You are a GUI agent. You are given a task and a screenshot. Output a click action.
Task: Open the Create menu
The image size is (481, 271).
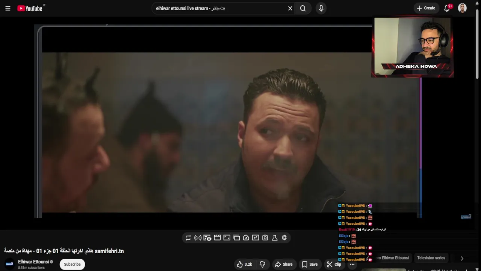(427, 8)
